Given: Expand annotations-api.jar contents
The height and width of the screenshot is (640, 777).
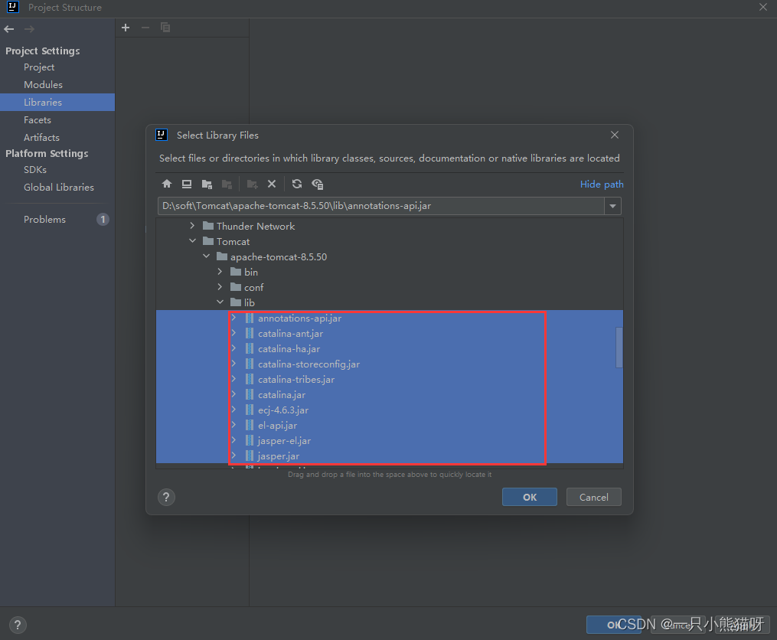Looking at the screenshot, I should click(234, 318).
